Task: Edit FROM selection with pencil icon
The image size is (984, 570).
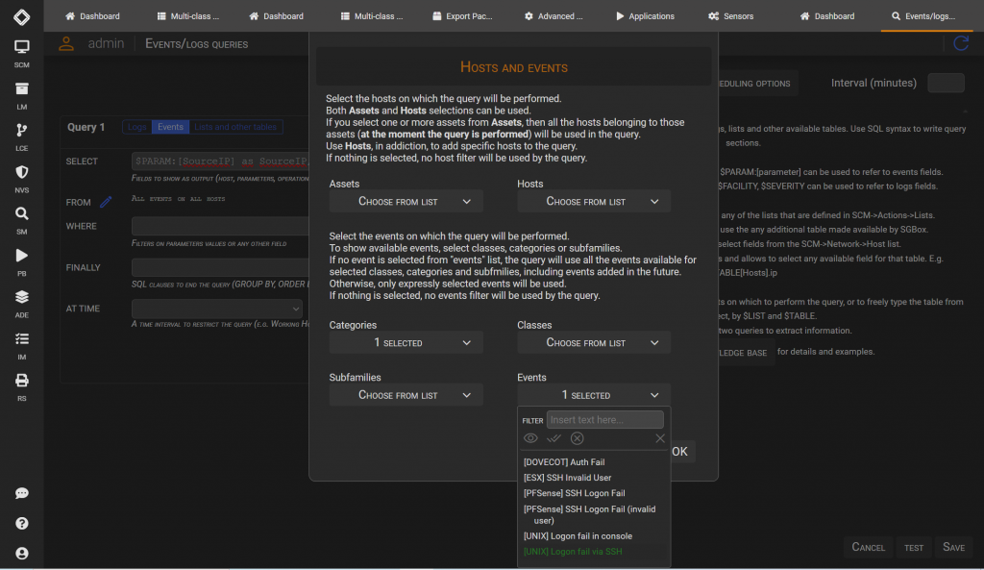Action: pos(106,202)
